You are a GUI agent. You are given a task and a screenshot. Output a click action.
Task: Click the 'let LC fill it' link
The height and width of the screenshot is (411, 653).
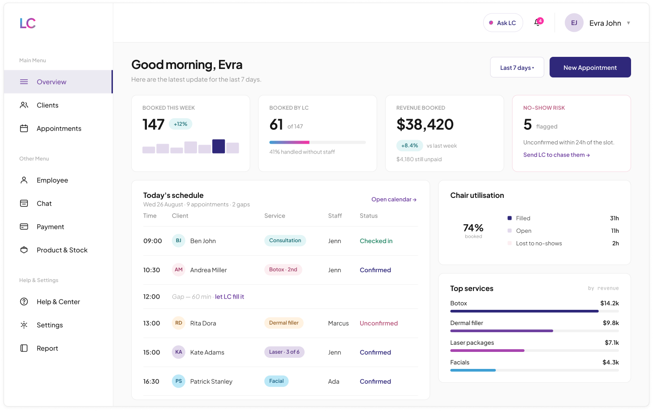[229, 297]
